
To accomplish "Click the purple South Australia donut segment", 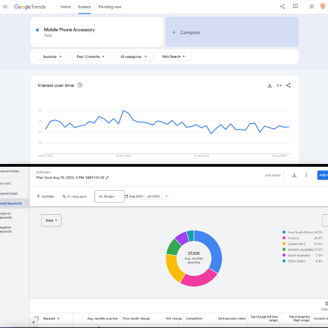I will pyautogui.click(x=183, y=238).
